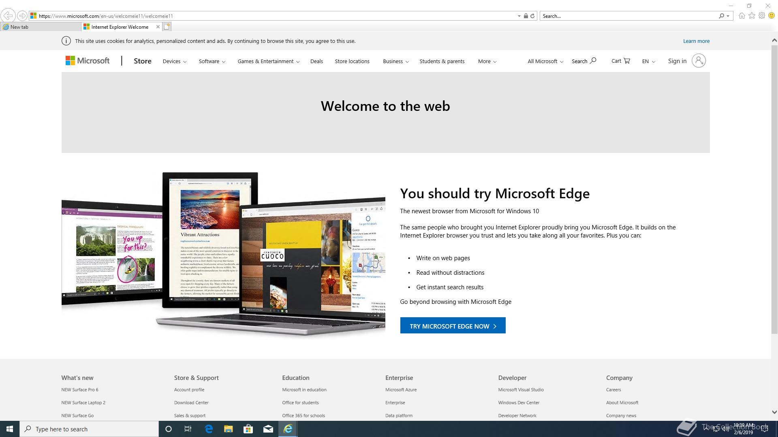
Task: Open the EN language dropdown
Action: coord(648,62)
